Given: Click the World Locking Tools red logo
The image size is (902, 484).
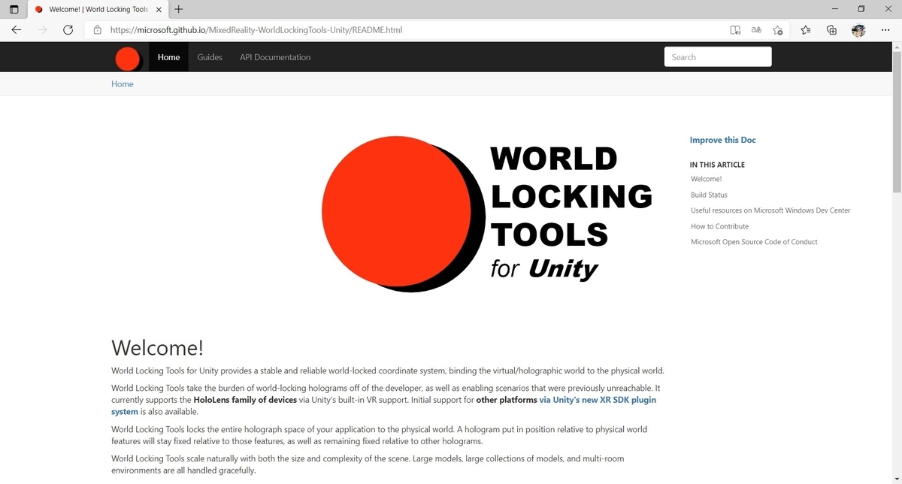Looking at the screenshot, I should coord(127,58).
